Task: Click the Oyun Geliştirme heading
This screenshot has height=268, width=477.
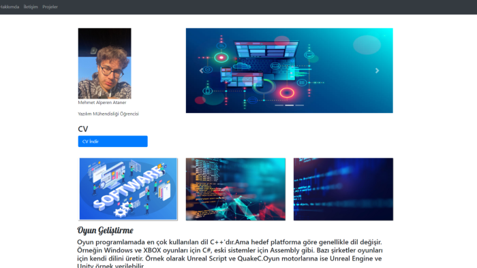Action: tap(105, 231)
